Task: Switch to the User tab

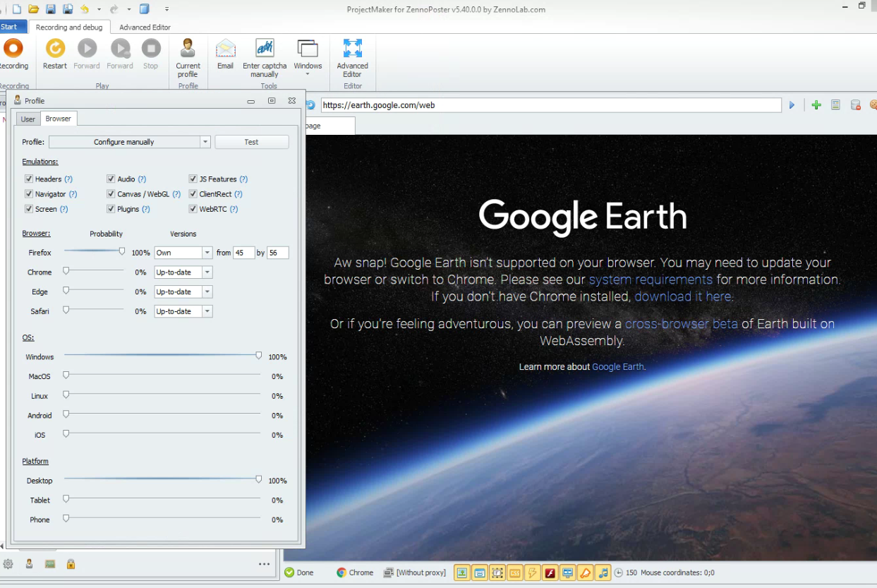Action: point(28,119)
